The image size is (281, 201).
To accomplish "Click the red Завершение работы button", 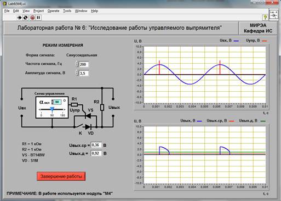I will tap(61, 176).
